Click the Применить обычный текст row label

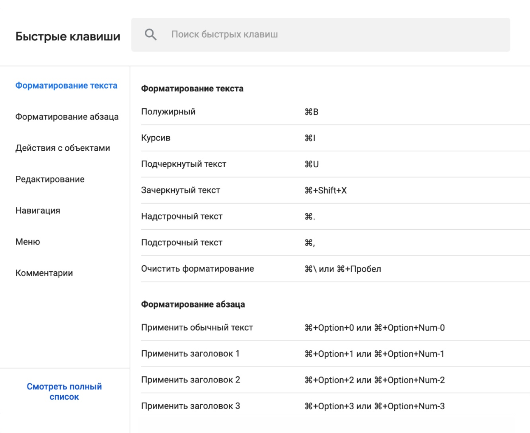click(x=197, y=327)
